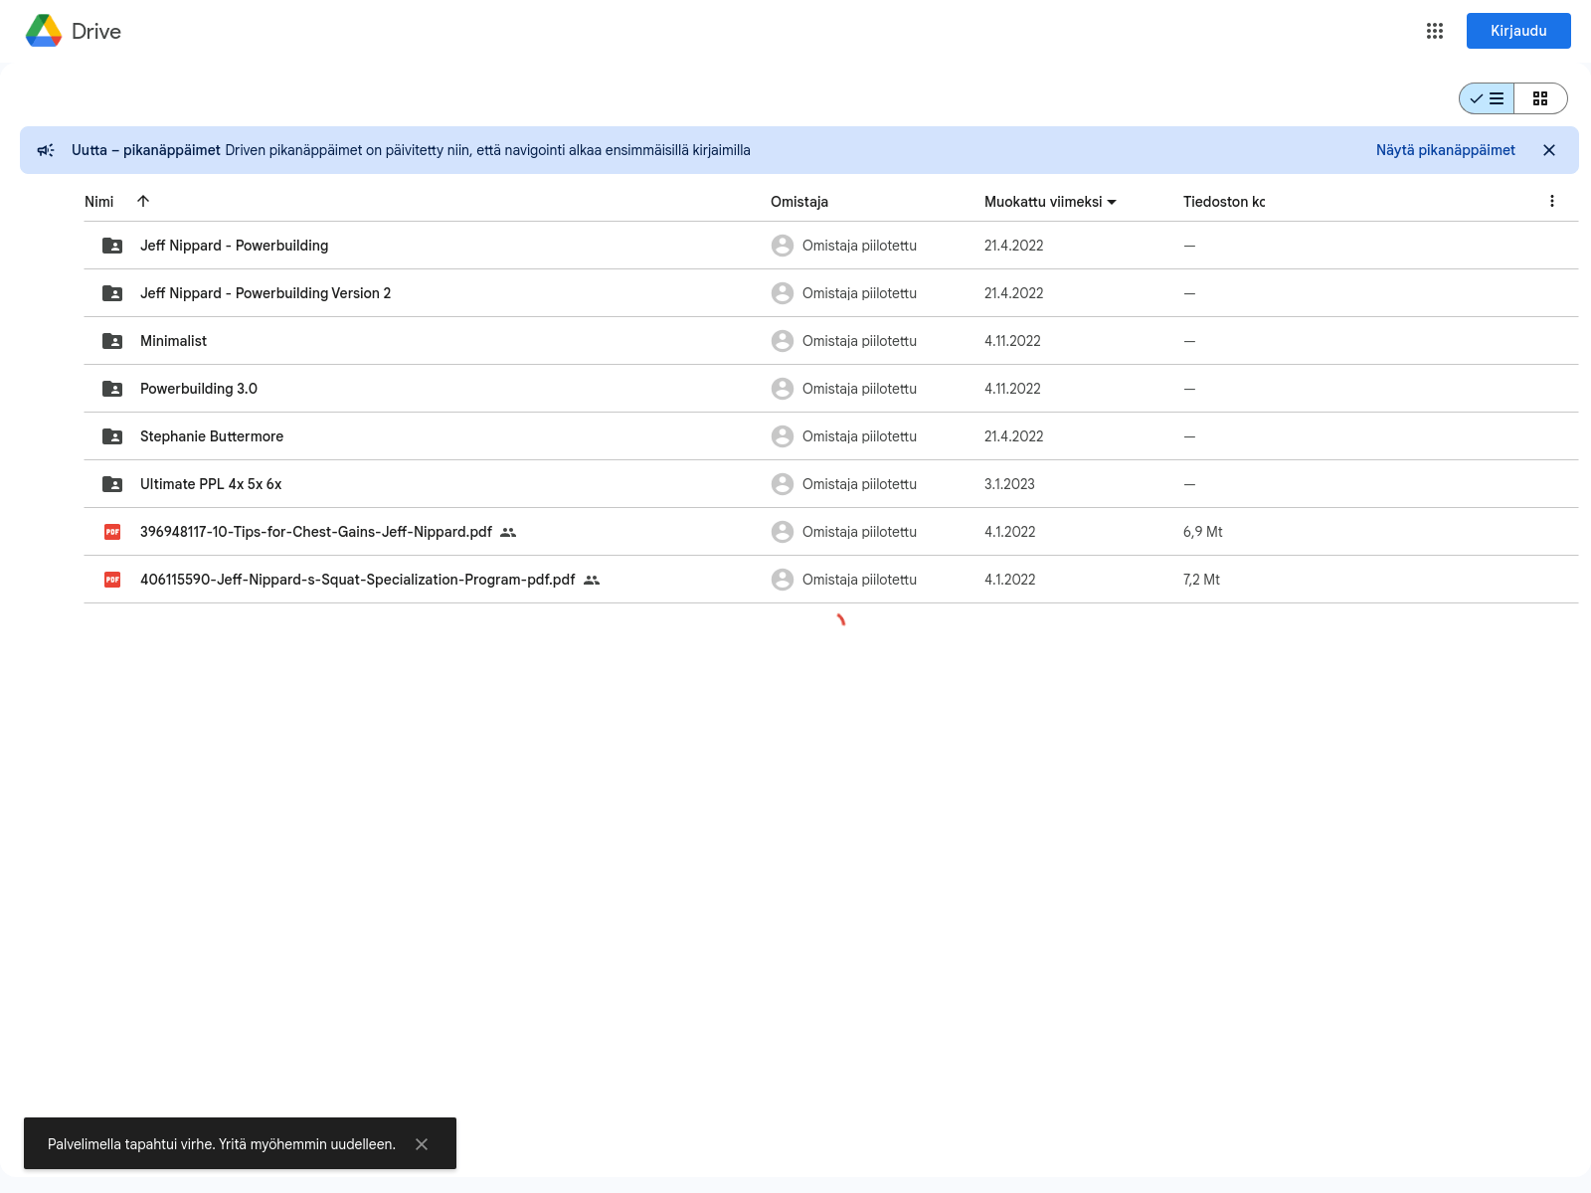The width and height of the screenshot is (1591, 1193).
Task: Click the Palvelimella tapahtui virhe message
Action: pyautogui.click(x=222, y=1144)
